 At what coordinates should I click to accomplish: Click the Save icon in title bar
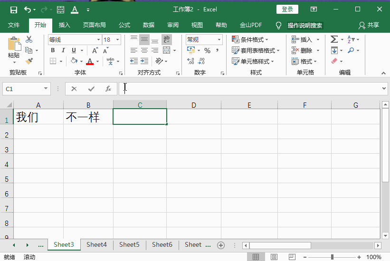tap(13, 9)
